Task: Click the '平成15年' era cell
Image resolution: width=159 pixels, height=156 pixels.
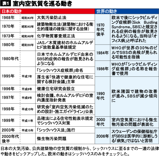Action: click(28, 130)
